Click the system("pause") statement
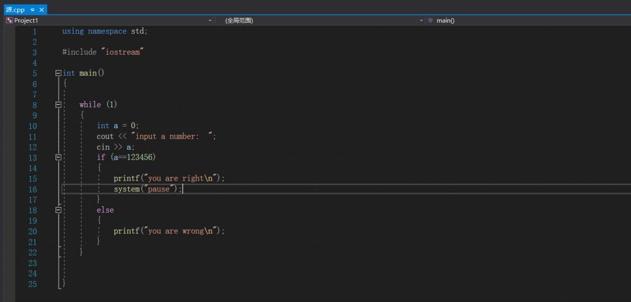Image resolution: width=631 pixels, height=302 pixels. pos(148,189)
